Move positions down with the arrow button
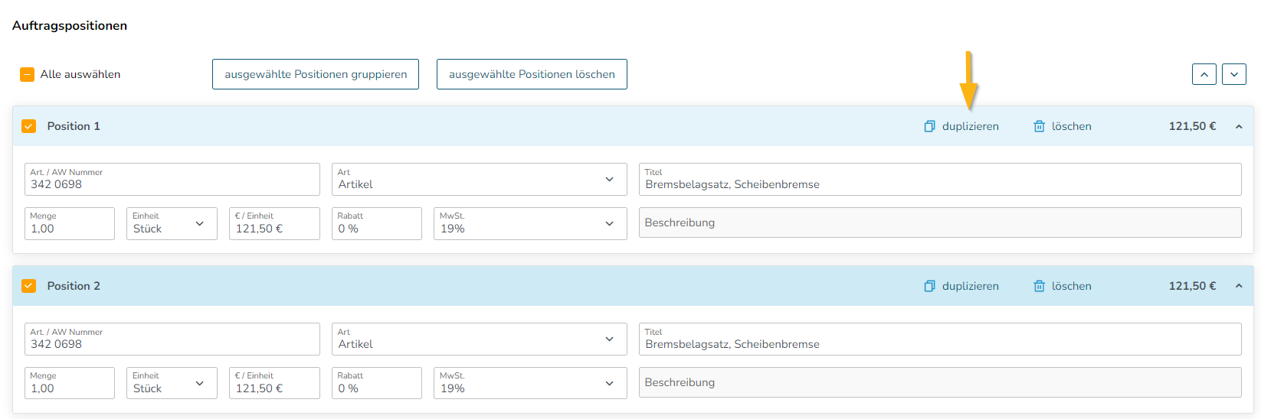Image resolution: width=1261 pixels, height=419 pixels. (x=1233, y=74)
